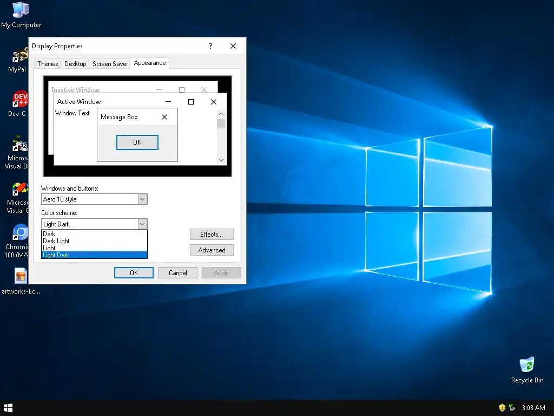
Task: Close the Display Properties dialog
Action: (233, 46)
